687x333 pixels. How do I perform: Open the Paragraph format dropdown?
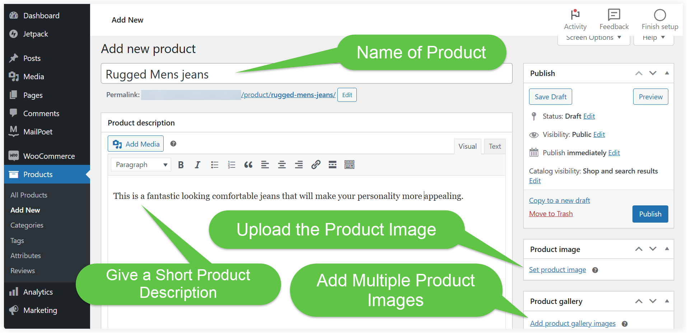pos(141,165)
